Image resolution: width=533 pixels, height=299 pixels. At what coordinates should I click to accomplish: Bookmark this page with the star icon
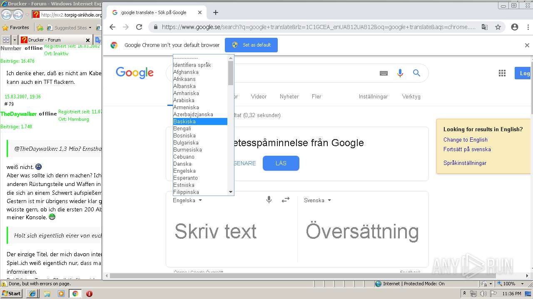tap(498, 27)
